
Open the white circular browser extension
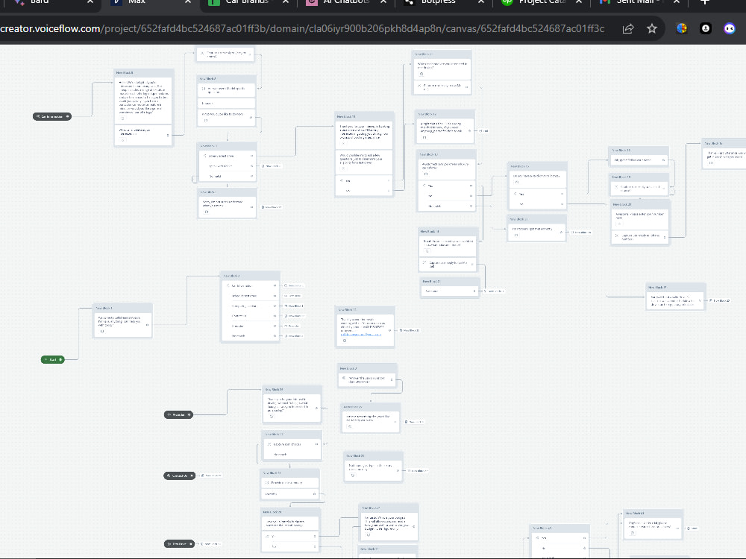[x=706, y=28]
